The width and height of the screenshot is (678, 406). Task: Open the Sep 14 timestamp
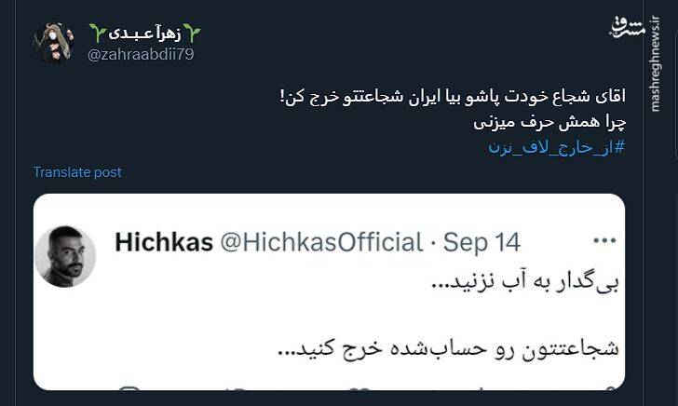click(x=481, y=243)
